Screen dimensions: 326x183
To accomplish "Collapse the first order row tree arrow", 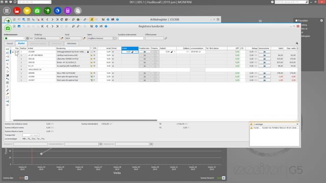I will [x=13, y=52].
